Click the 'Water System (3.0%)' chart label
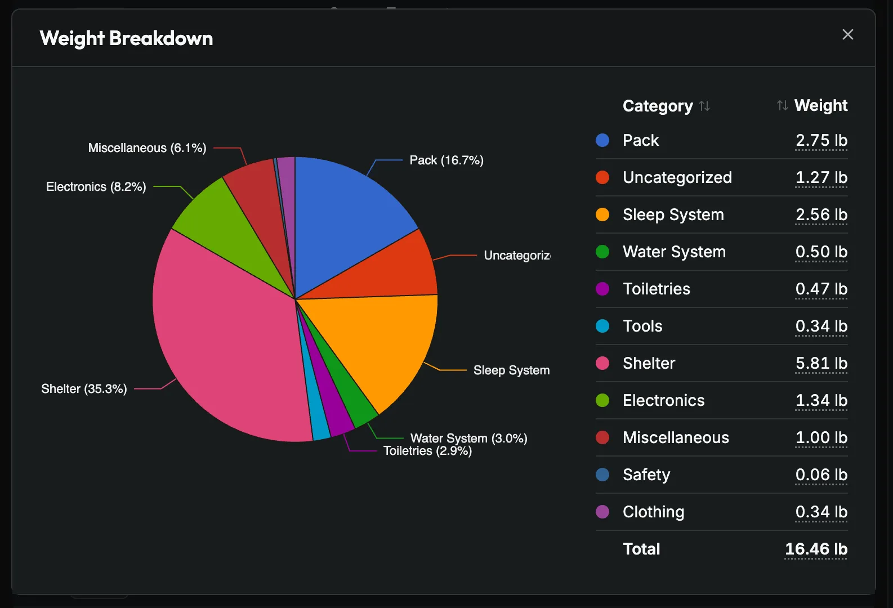893x608 pixels. (x=469, y=438)
